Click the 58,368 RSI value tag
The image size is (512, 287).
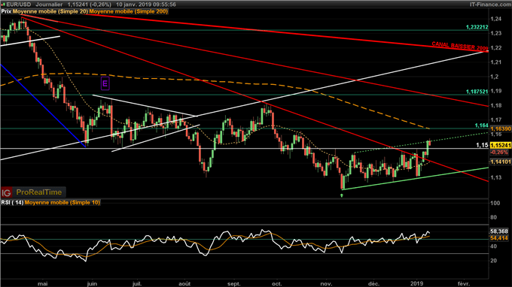499,231
